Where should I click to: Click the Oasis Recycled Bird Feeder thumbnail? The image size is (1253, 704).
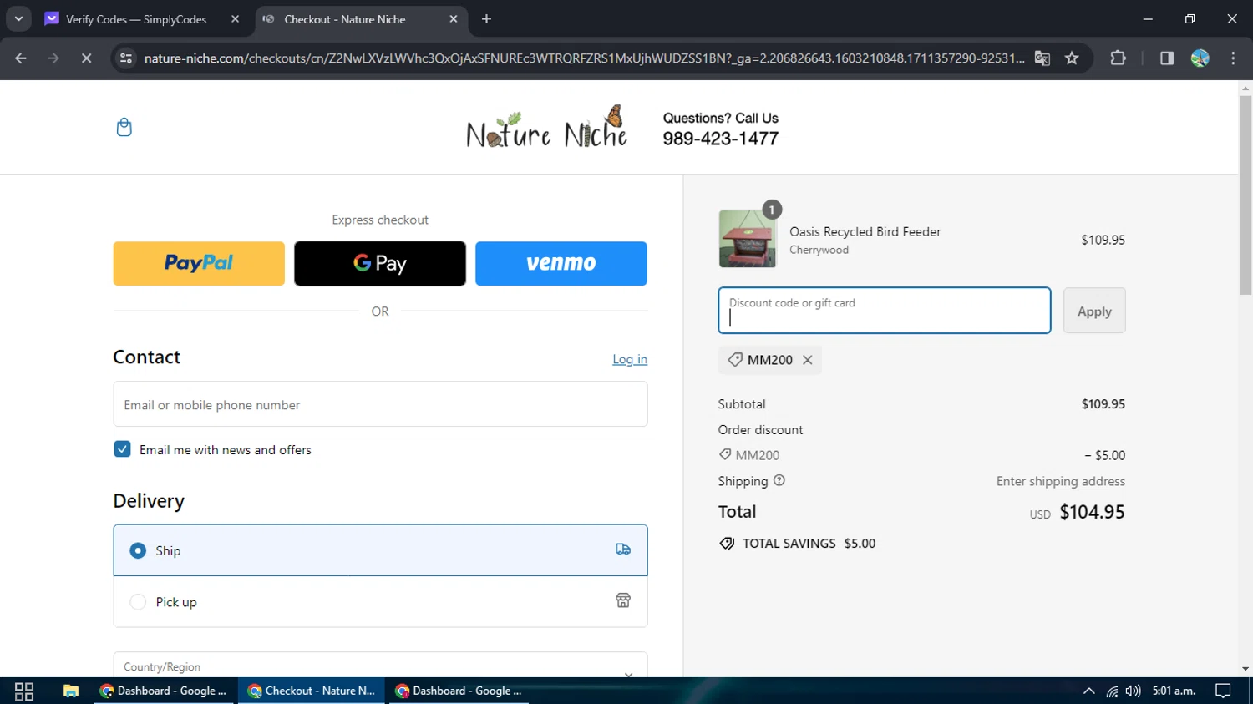point(748,239)
